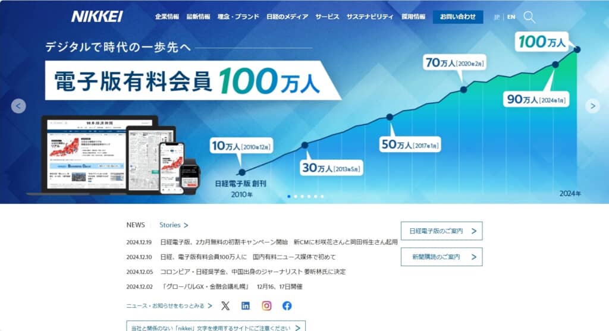
Task: Switch language to EN
Action: [x=511, y=17]
